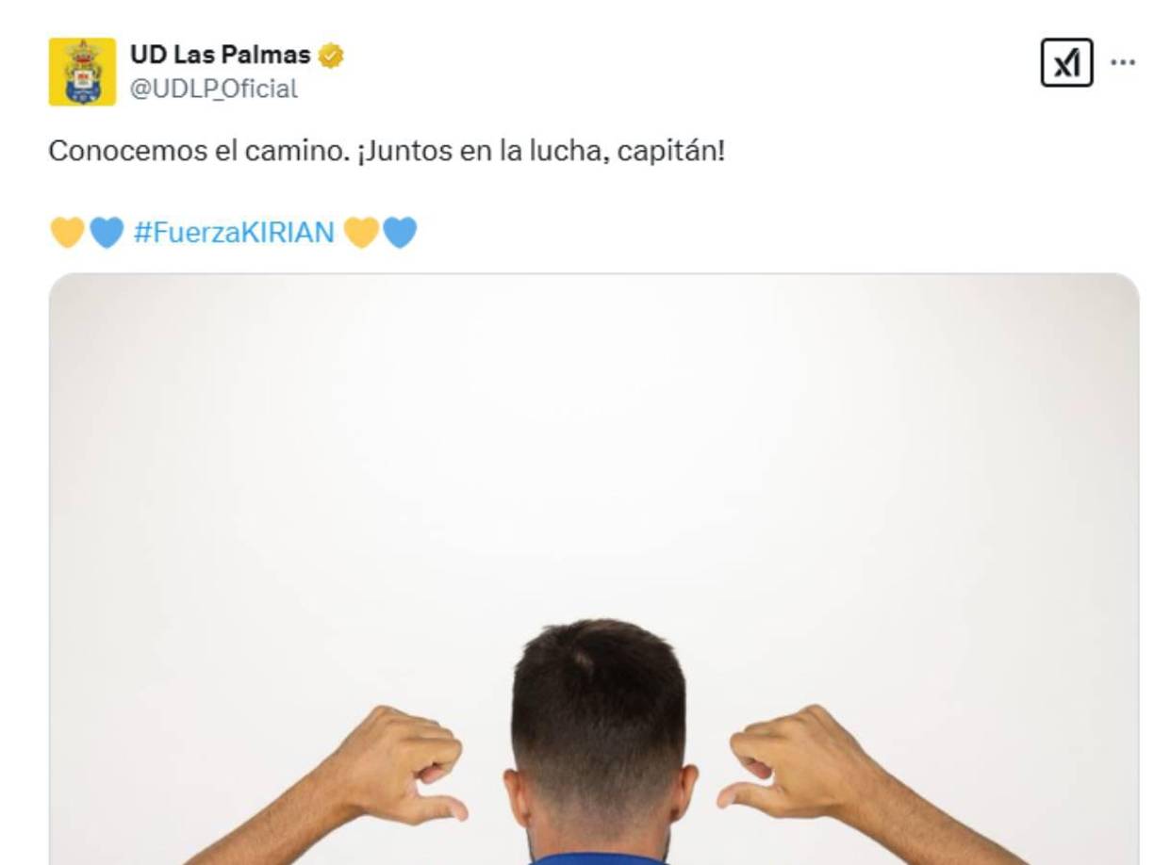1154x865 pixels.
Task: Click the UD Las Palmas display name
Action: coord(221,55)
